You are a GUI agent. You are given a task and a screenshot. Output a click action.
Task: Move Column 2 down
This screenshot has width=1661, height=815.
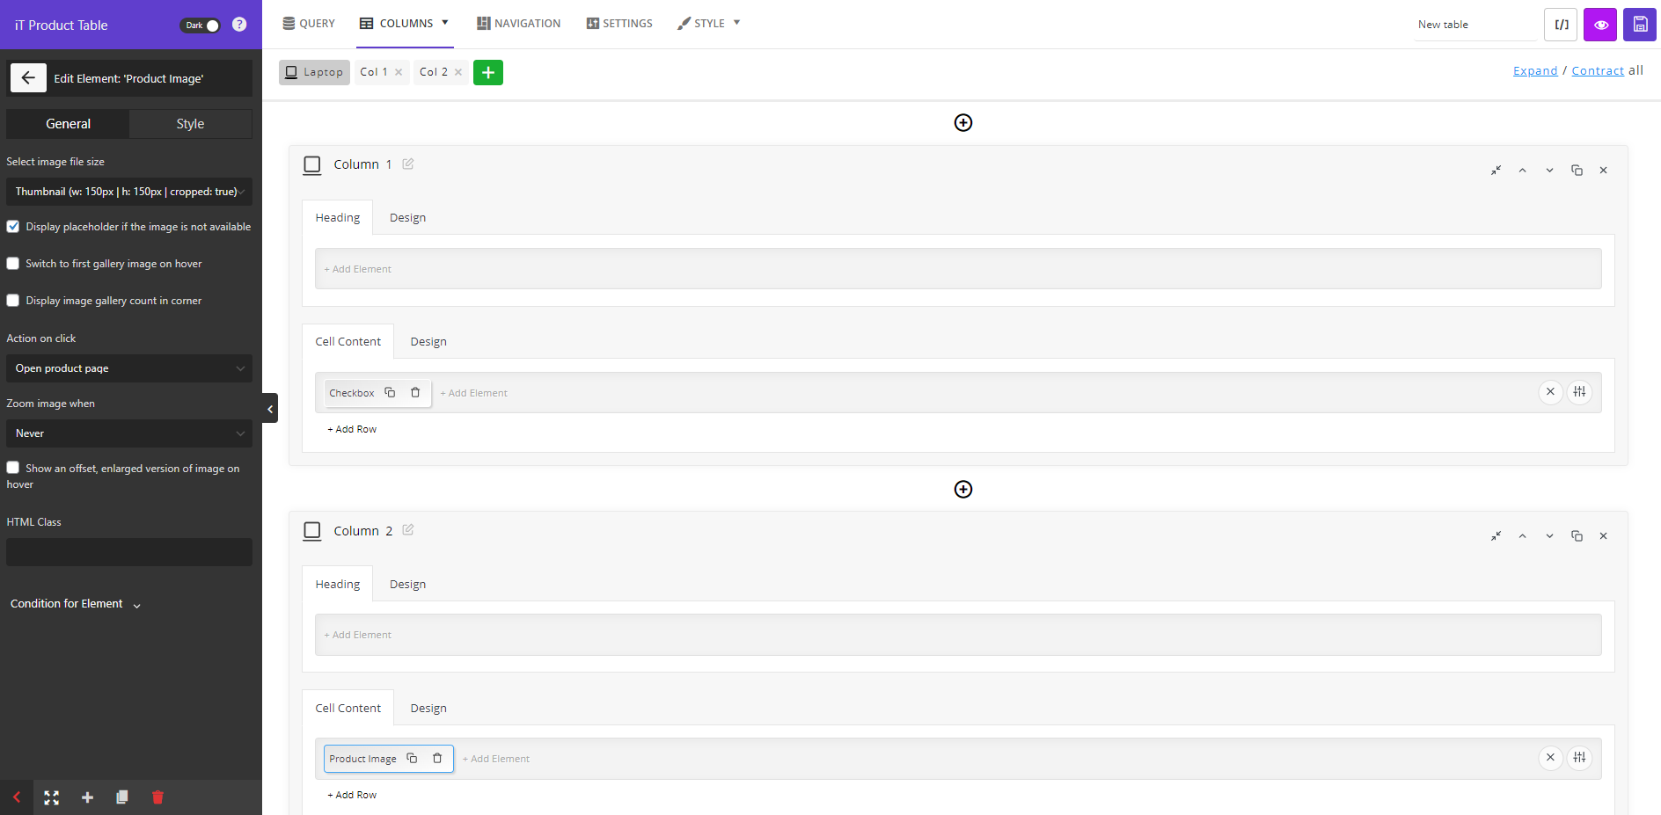coord(1549,536)
